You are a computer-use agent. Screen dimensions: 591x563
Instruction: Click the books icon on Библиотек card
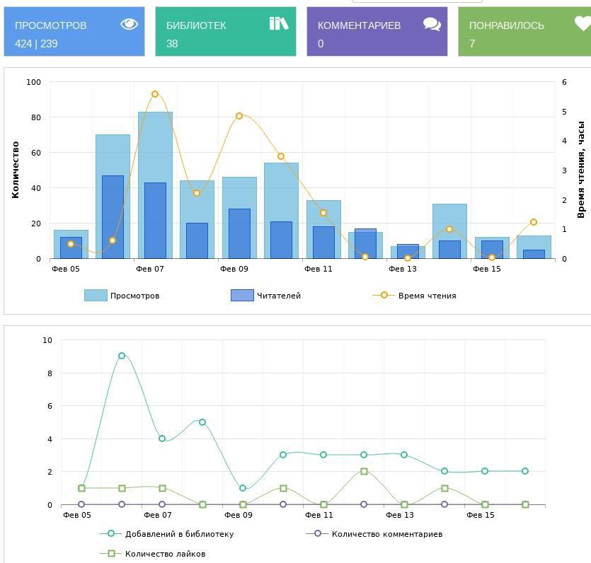[x=279, y=24]
